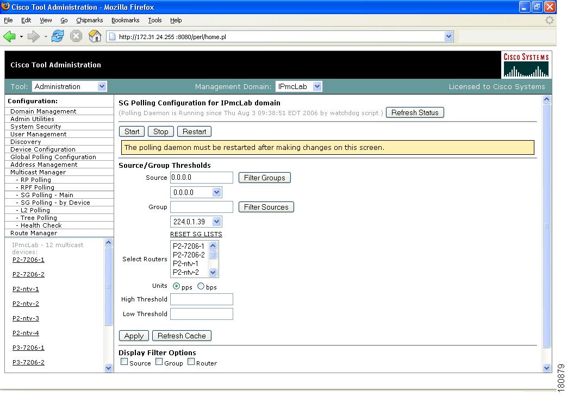
Task: Open the Source 0.0.0.0 dropdown list
Action: (x=216, y=192)
